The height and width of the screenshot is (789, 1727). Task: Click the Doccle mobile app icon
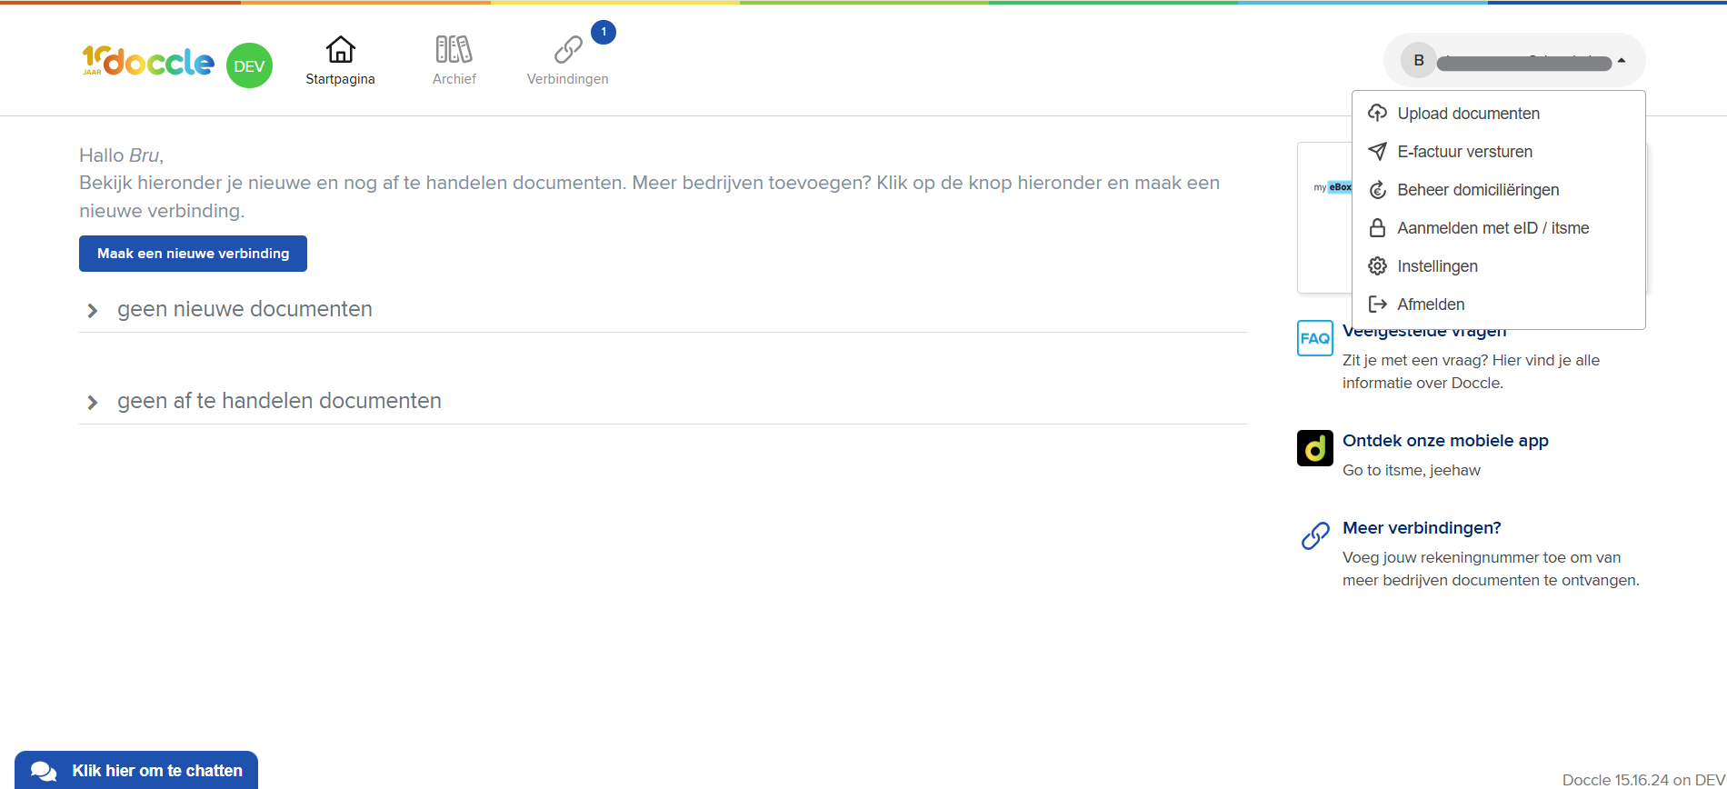[x=1315, y=448]
